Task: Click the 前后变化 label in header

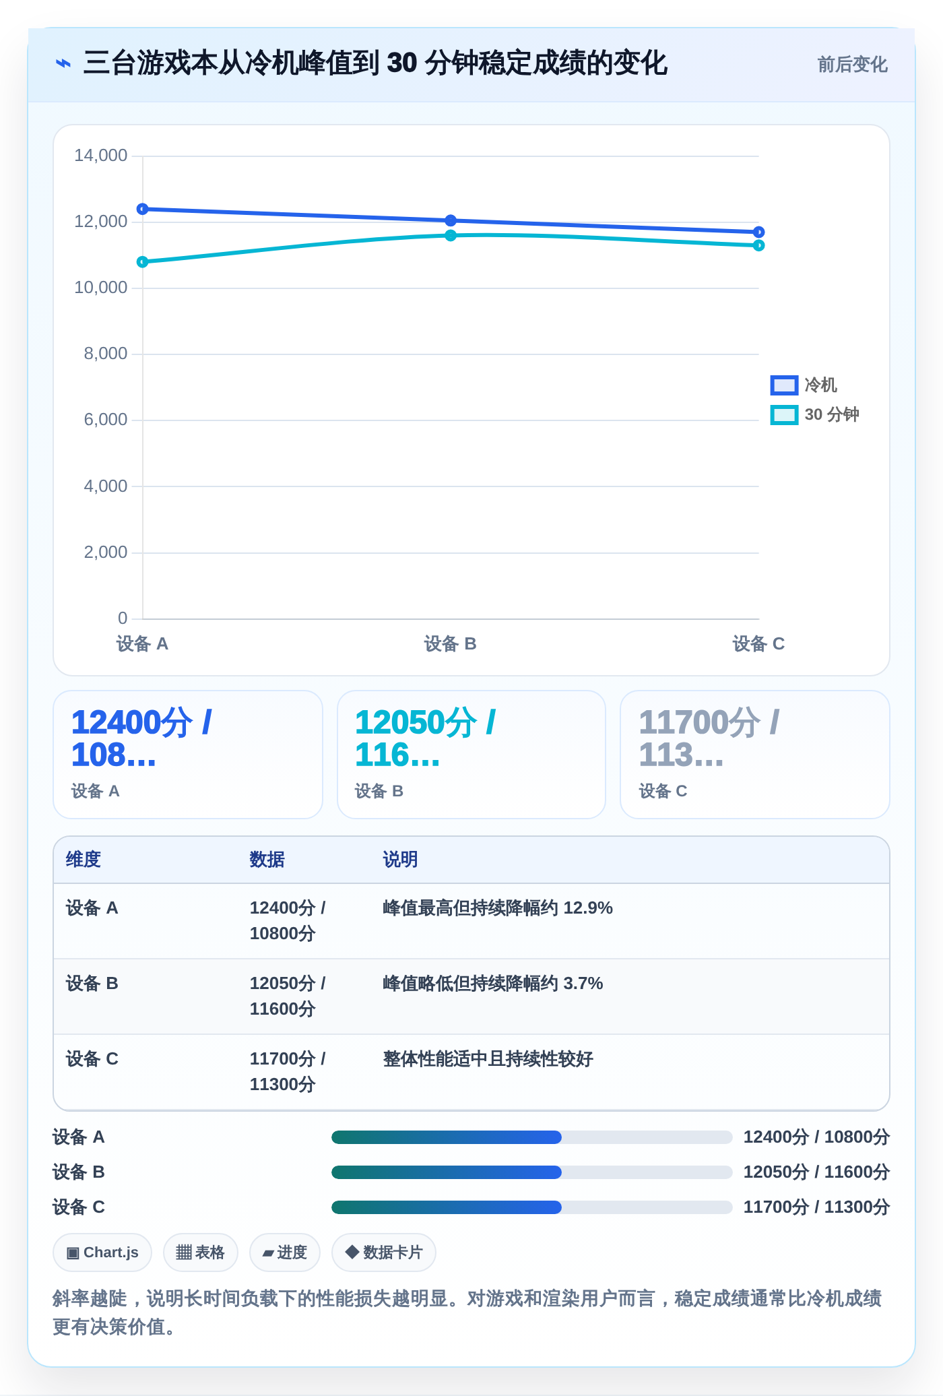Action: pos(852,65)
